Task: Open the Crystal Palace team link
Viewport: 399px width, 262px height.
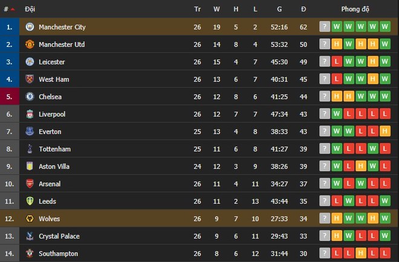Action: (x=59, y=236)
